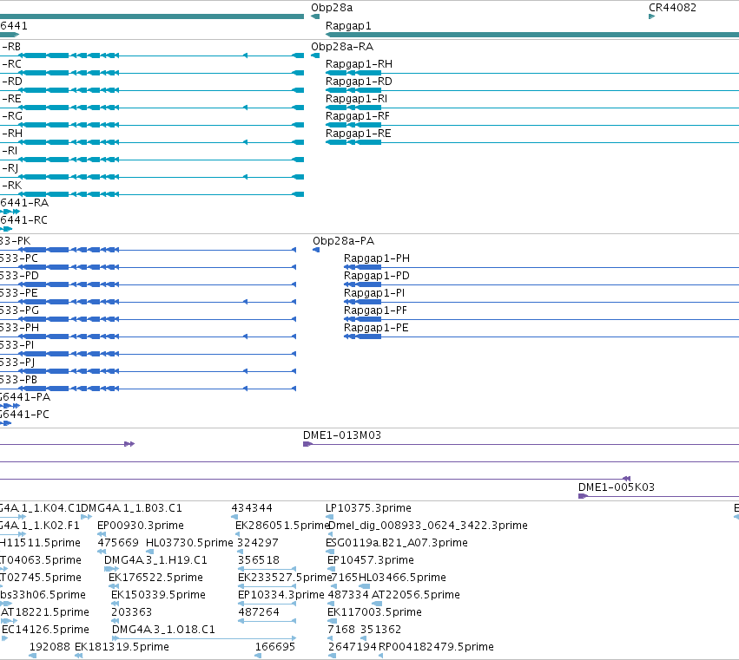Viewport: 739px width, 660px height.
Task: Select EST label EK286051.5prime
Action: coord(282,526)
